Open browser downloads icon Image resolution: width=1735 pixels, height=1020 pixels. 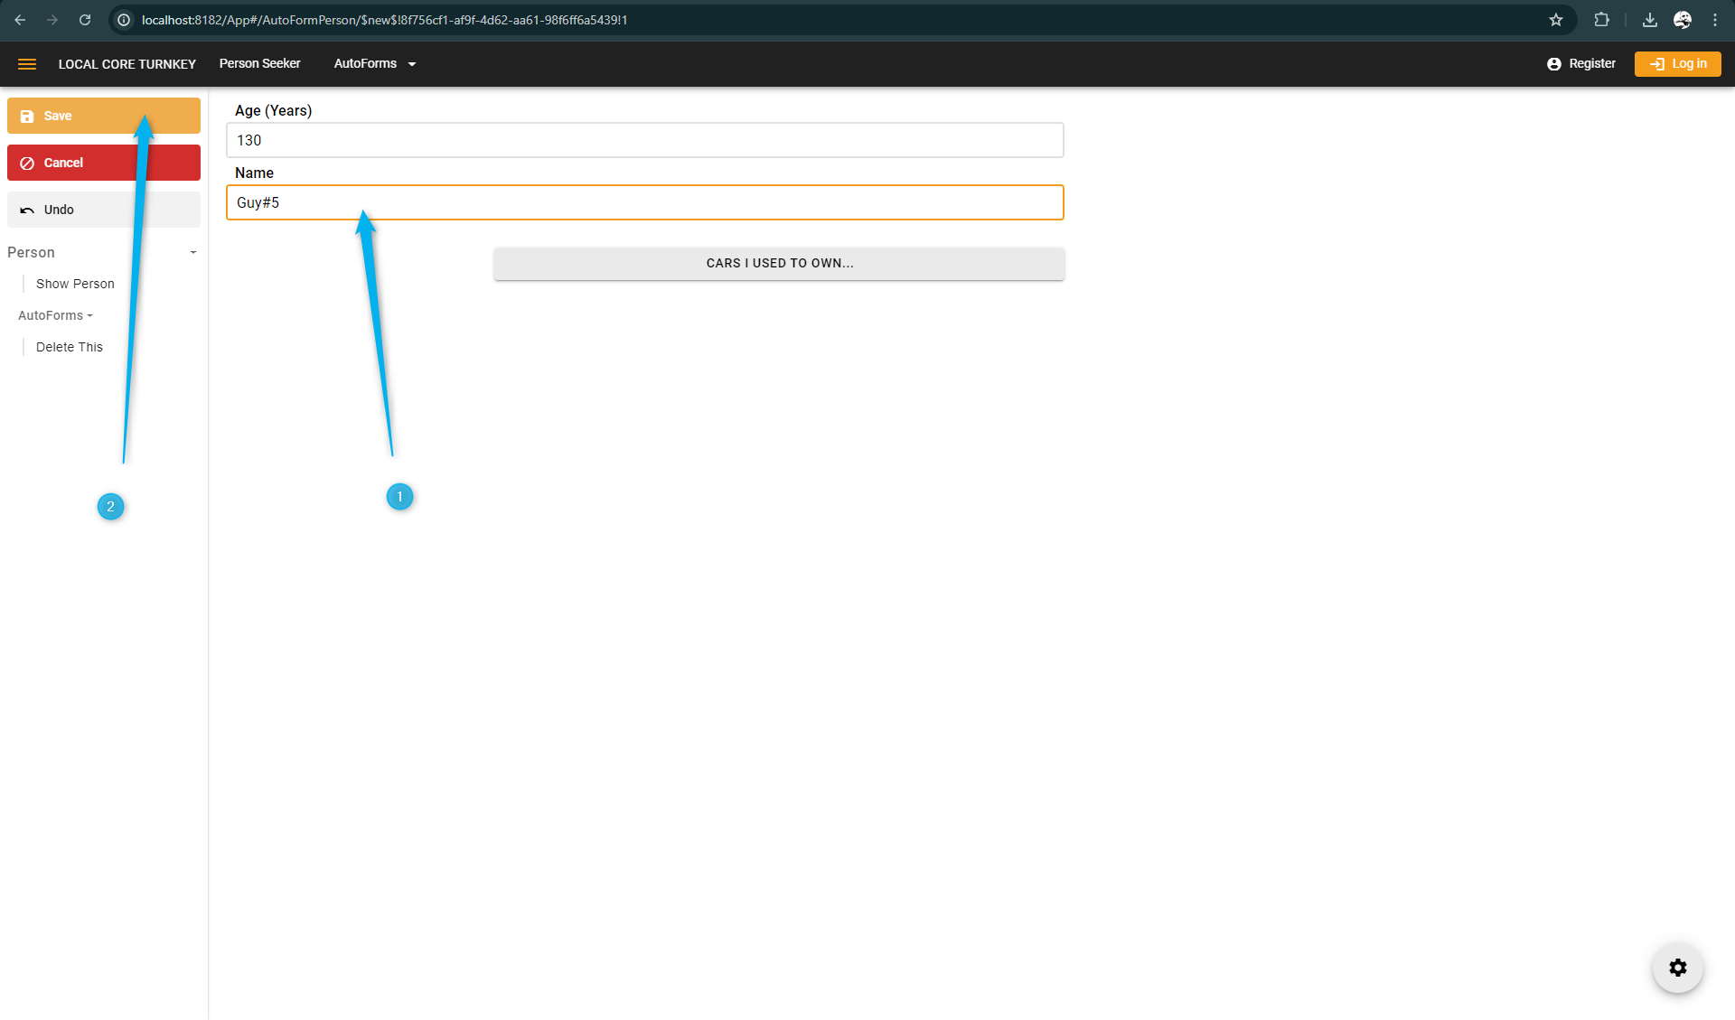1649,20
